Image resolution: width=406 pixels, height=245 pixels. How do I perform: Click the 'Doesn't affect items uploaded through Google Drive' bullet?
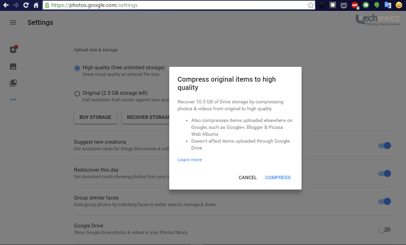240,144
